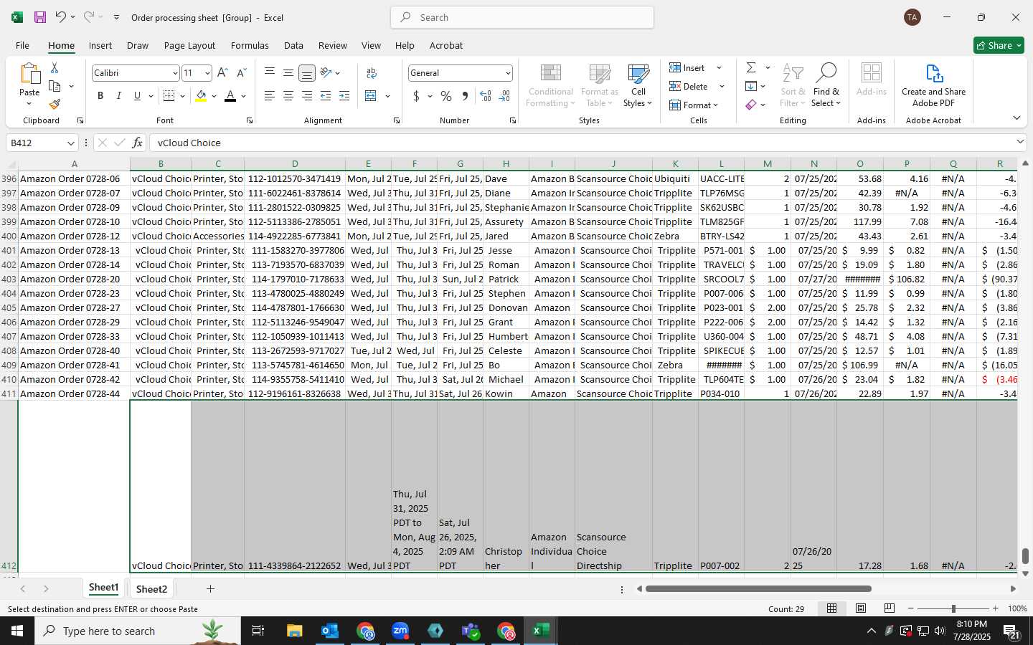Open the File menu tab
This screenshot has width=1033, height=645.
point(22,45)
